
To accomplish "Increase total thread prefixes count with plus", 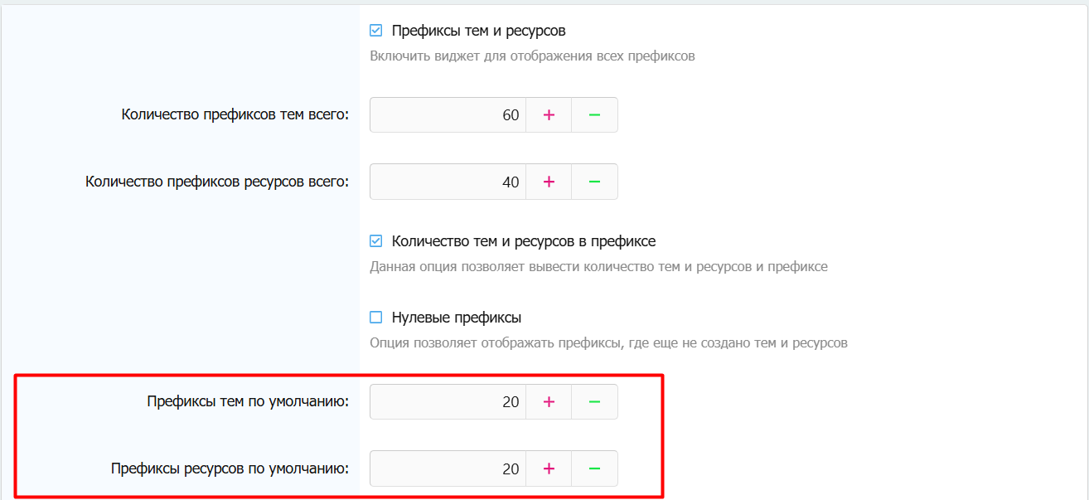I will coord(549,115).
